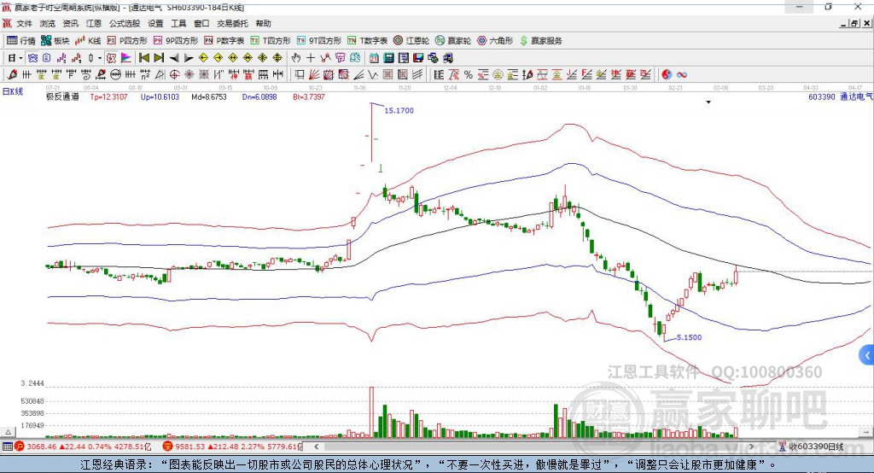Open the 江恩轮 Gann wheel

(x=411, y=41)
